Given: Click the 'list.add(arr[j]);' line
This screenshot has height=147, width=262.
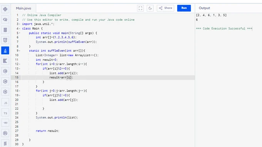Looking at the screenshot, I should pyautogui.click(x=64, y=100).
